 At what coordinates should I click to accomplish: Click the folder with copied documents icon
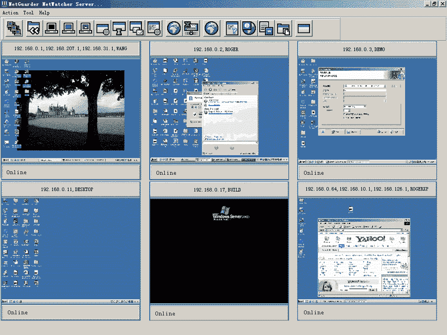(x=284, y=28)
